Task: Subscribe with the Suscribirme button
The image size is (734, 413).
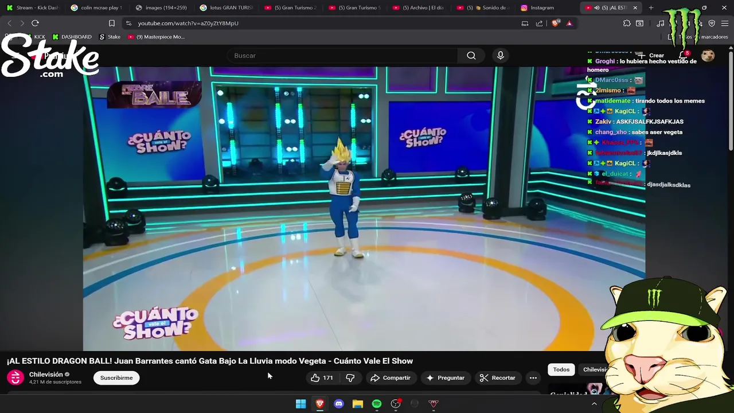Action: point(116,377)
